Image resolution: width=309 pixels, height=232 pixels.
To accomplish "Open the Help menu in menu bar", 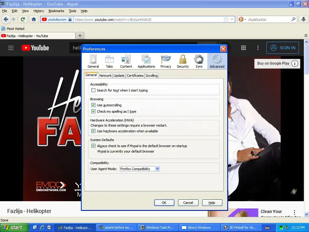I will (84, 11).
